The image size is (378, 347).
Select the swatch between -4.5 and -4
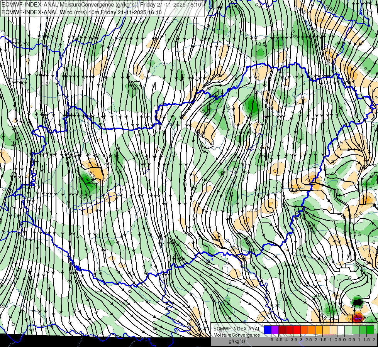coord(282,330)
